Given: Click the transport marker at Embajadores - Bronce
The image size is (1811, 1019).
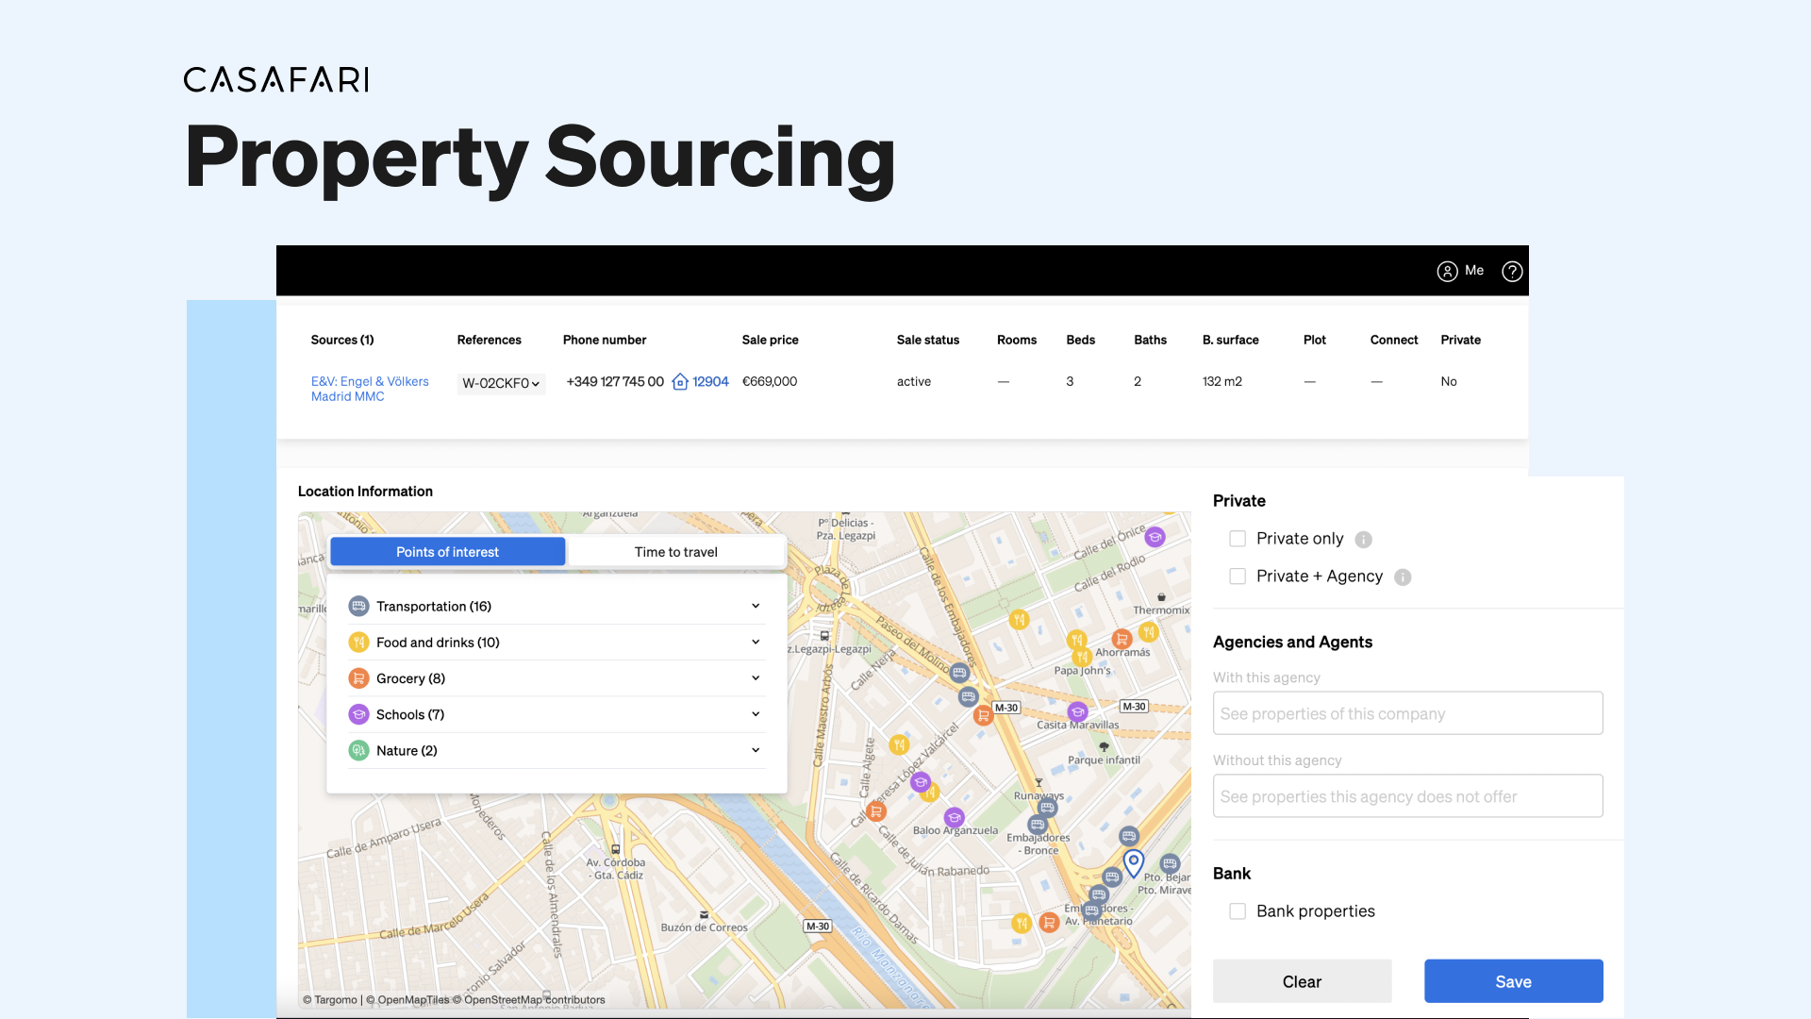Looking at the screenshot, I should (x=1038, y=825).
